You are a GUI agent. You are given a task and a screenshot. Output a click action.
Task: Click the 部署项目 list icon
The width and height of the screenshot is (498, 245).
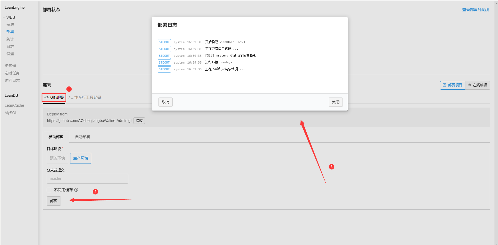pos(444,85)
